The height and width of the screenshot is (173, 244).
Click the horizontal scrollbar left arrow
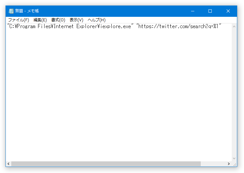9,164
